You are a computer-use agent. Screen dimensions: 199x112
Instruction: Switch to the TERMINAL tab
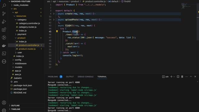[x=102, y=77]
